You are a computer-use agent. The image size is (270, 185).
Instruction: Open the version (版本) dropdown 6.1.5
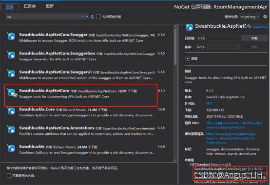(218, 47)
